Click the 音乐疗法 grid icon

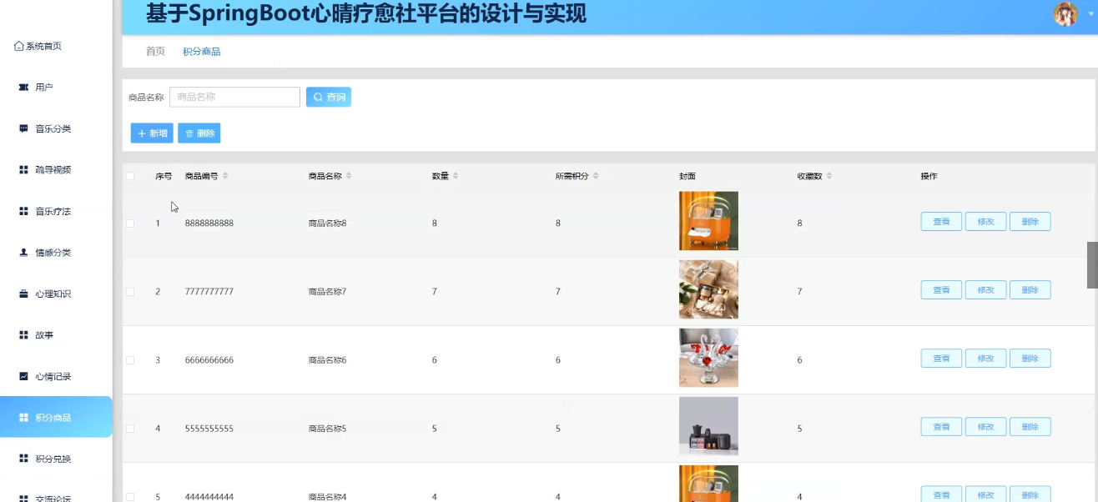(x=24, y=211)
